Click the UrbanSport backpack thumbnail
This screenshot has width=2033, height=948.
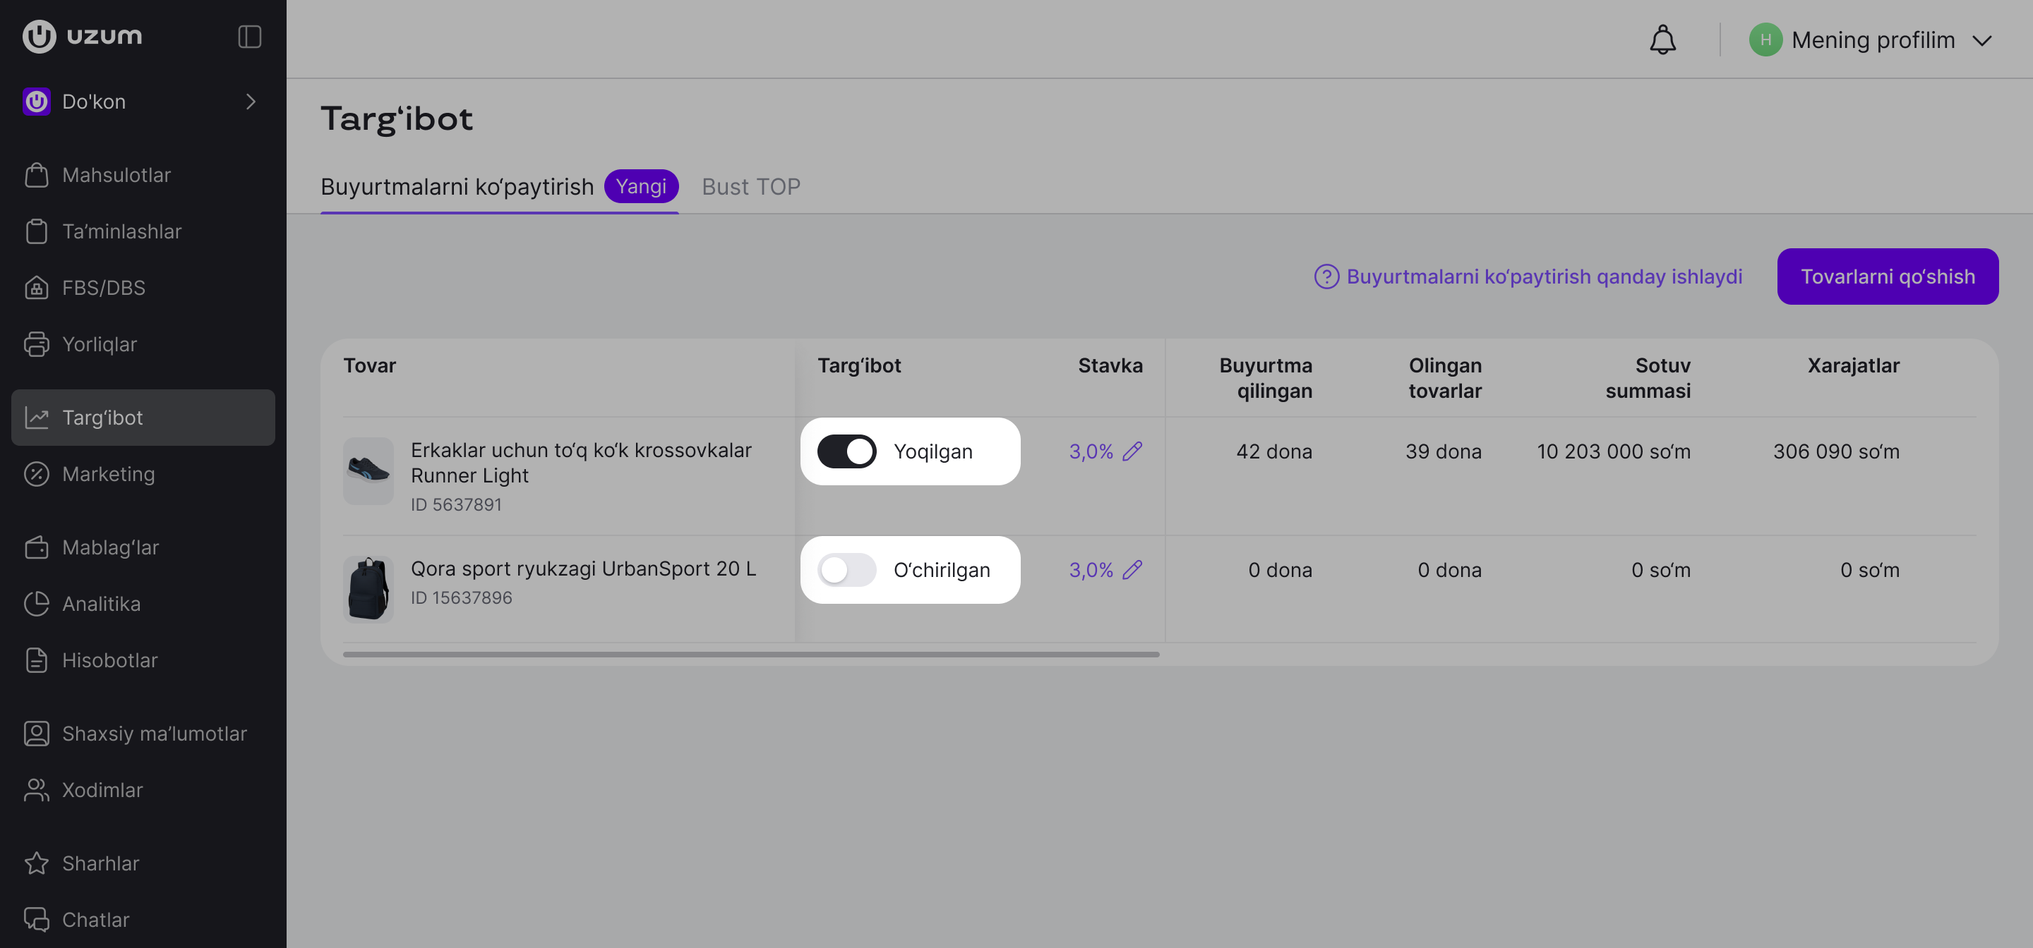pos(368,589)
